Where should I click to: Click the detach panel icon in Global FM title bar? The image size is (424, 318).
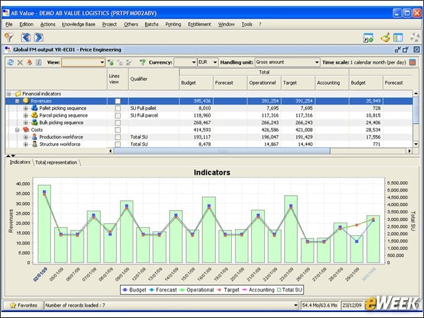point(397,50)
